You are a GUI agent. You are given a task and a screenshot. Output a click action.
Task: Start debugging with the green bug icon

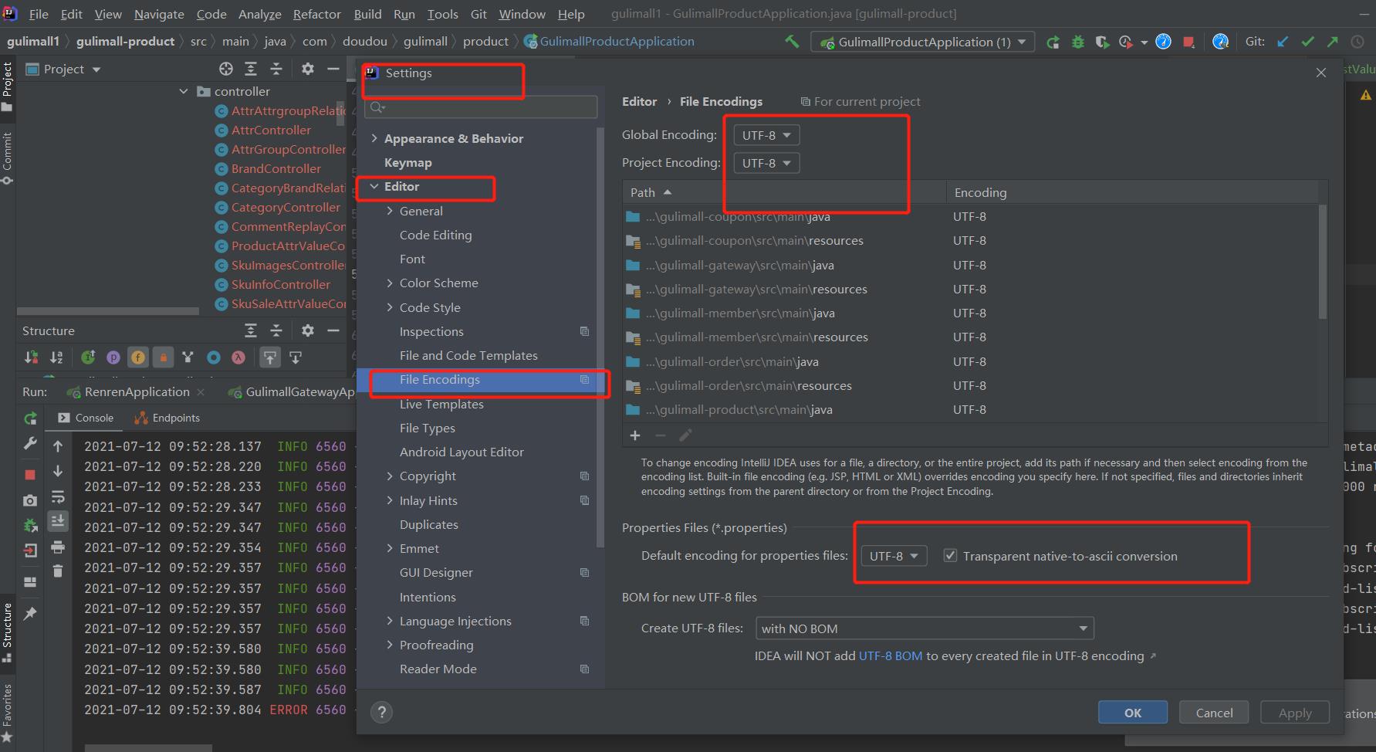[x=1077, y=42]
